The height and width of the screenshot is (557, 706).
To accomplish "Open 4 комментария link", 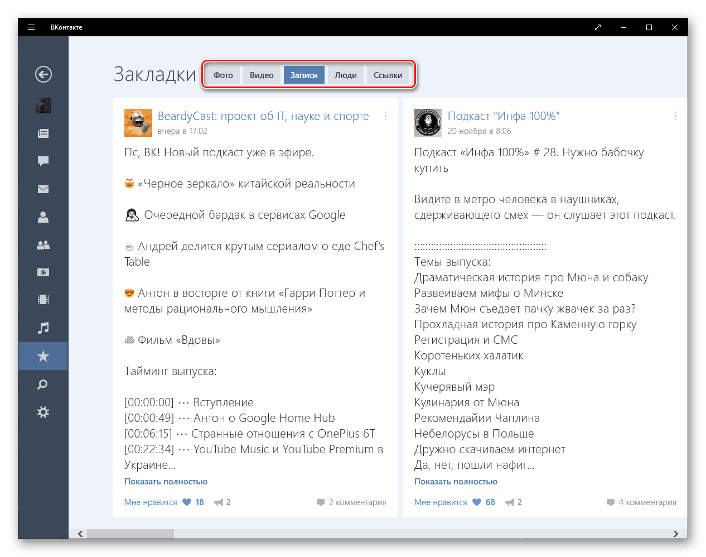I will click(x=647, y=502).
